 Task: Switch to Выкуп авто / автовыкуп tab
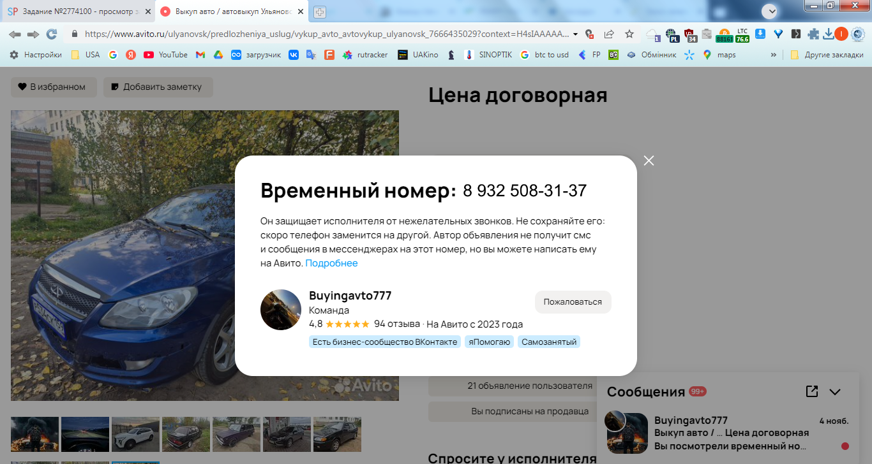point(232,11)
